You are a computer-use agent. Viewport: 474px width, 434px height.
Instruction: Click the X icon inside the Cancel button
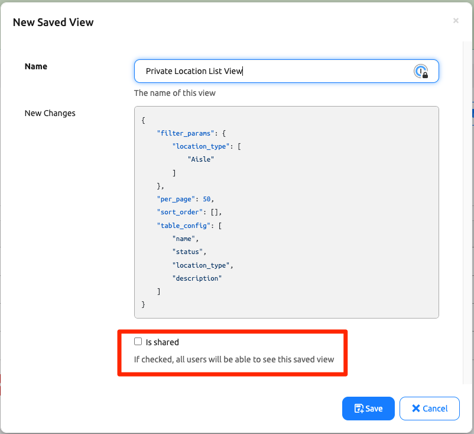tap(416, 409)
